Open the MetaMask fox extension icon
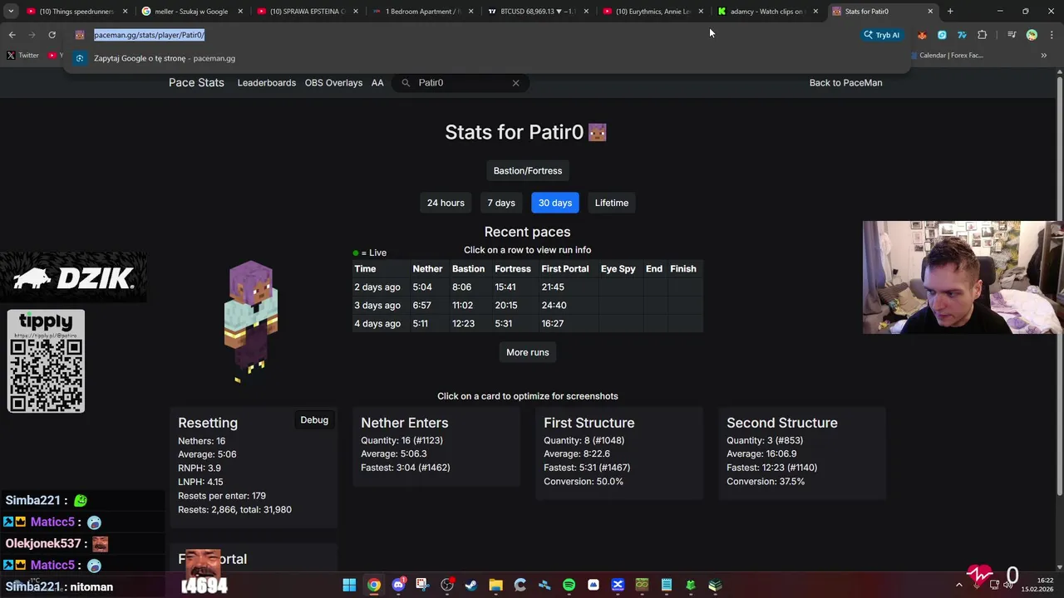 [x=922, y=35]
